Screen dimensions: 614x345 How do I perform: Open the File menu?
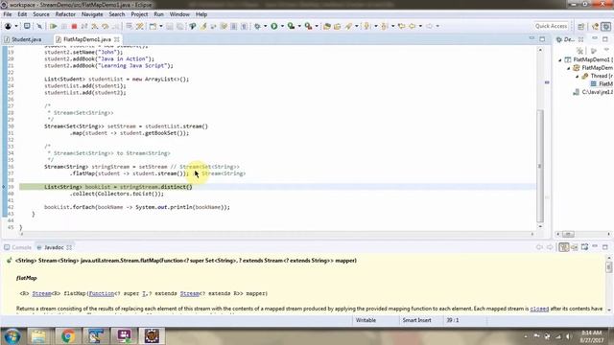click(x=8, y=14)
